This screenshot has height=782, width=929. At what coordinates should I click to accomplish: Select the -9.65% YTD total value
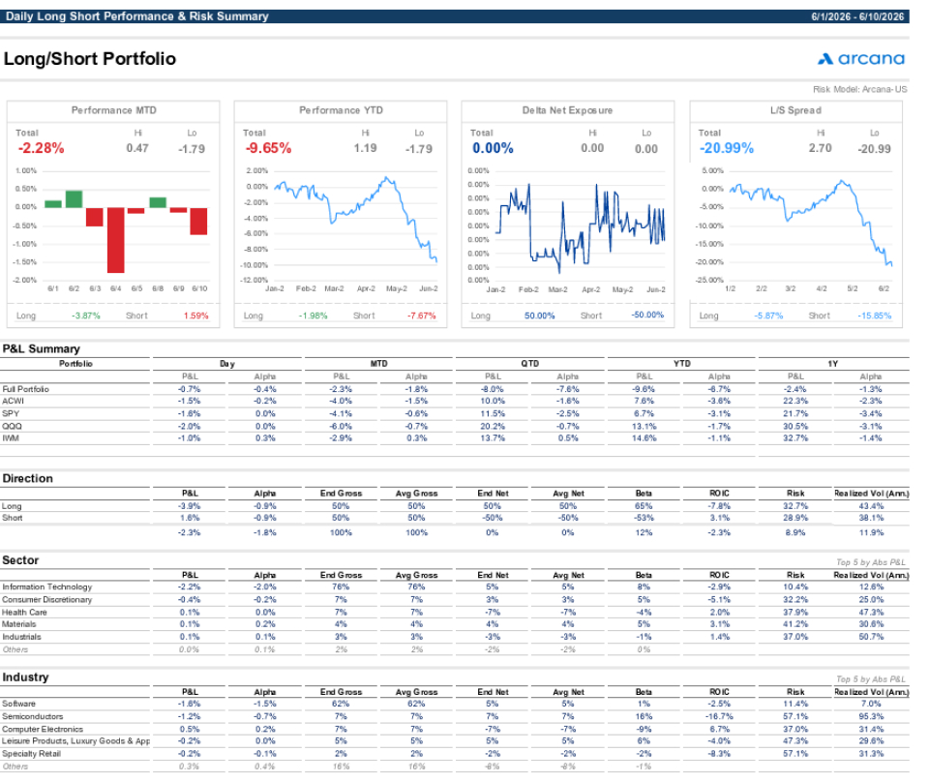(x=268, y=148)
